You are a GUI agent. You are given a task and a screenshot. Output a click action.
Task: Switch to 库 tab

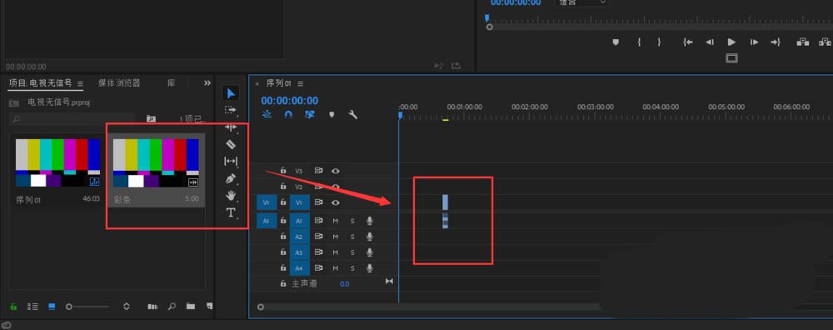(x=171, y=82)
